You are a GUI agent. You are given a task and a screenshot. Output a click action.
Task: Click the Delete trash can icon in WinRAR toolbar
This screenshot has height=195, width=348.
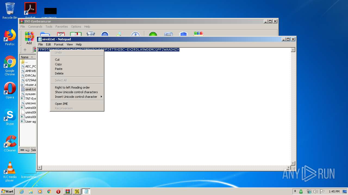pos(91,34)
